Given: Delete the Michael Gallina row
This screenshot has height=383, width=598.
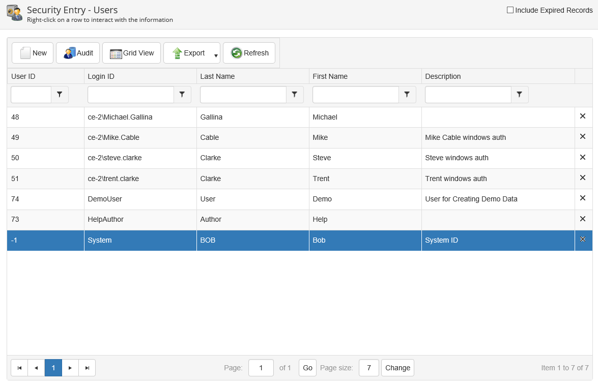Looking at the screenshot, I should (x=583, y=116).
